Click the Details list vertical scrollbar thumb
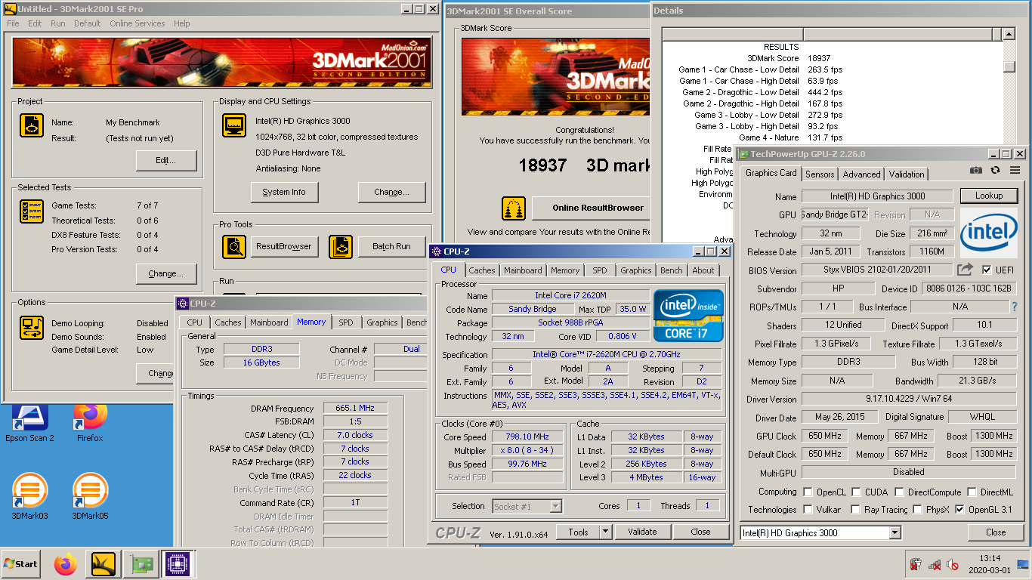 tap(1009, 66)
